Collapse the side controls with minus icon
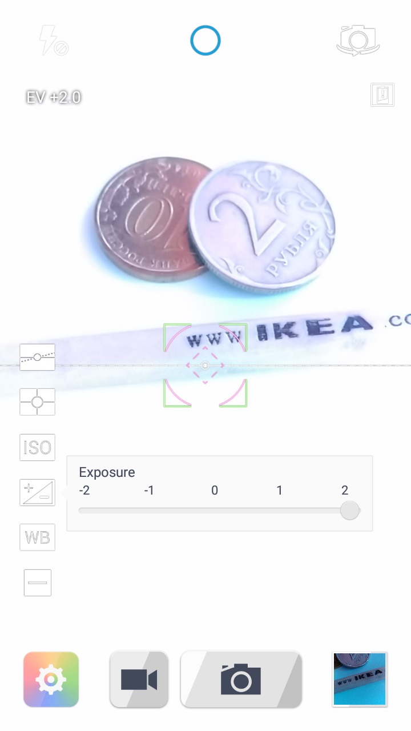 (38, 583)
